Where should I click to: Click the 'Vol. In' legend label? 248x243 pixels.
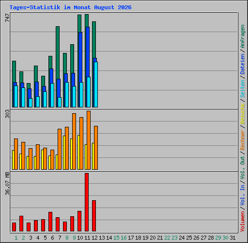[243, 195]
